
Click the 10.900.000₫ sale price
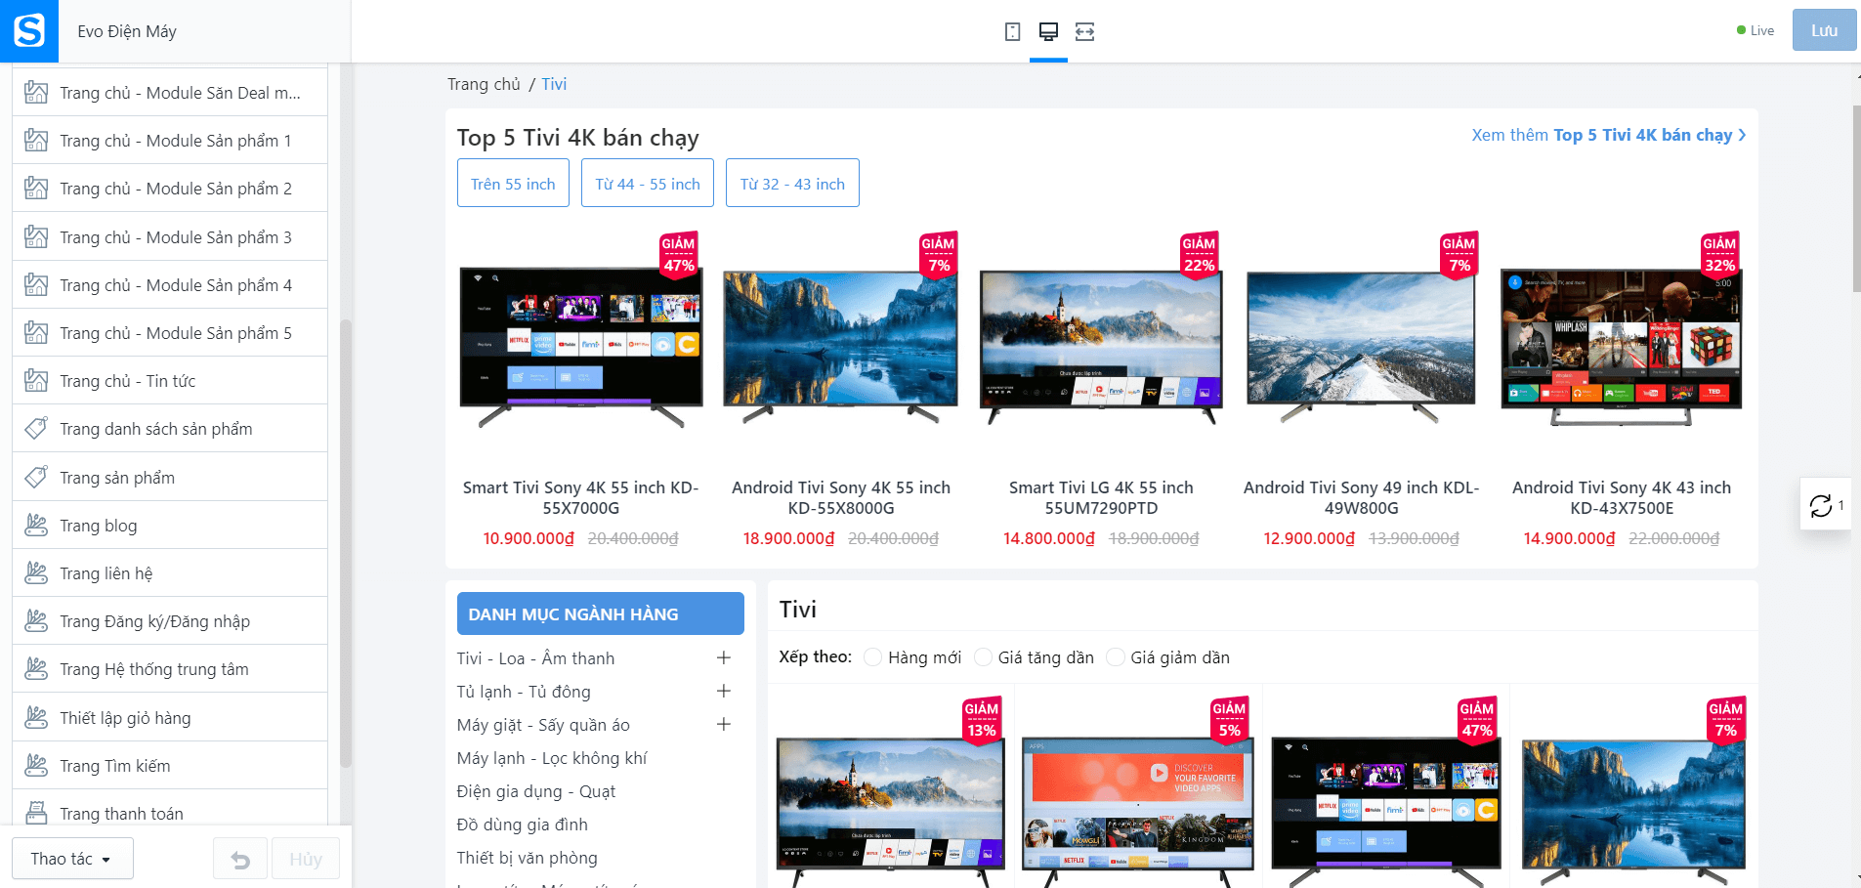coord(529,538)
